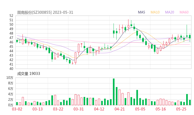Click the 52 price axis label

11,16
